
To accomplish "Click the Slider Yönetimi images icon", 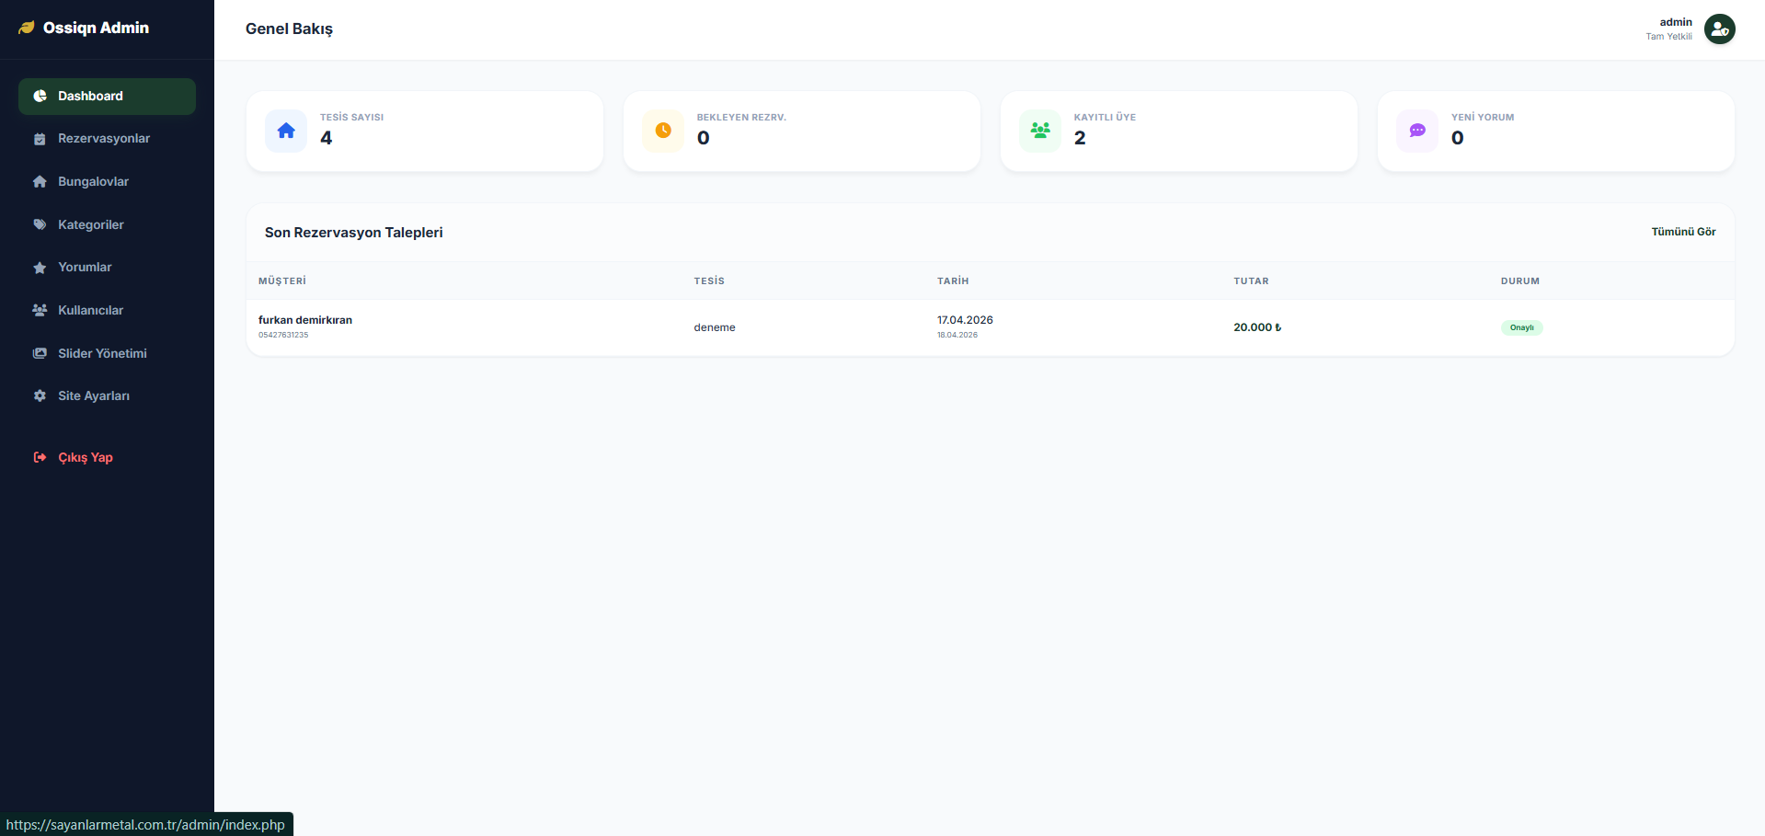I will (x=40, y=353).
